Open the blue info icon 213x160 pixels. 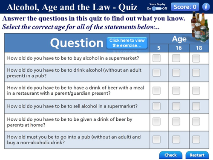pyautogui.click(x=206, y=6)
